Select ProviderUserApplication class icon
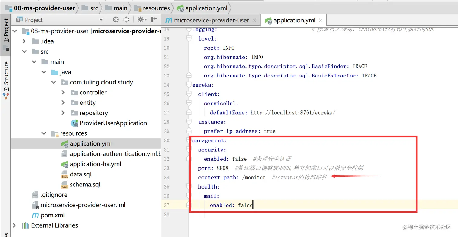The height and width of the screenshot is (237, 458). [x=75, y=123]
